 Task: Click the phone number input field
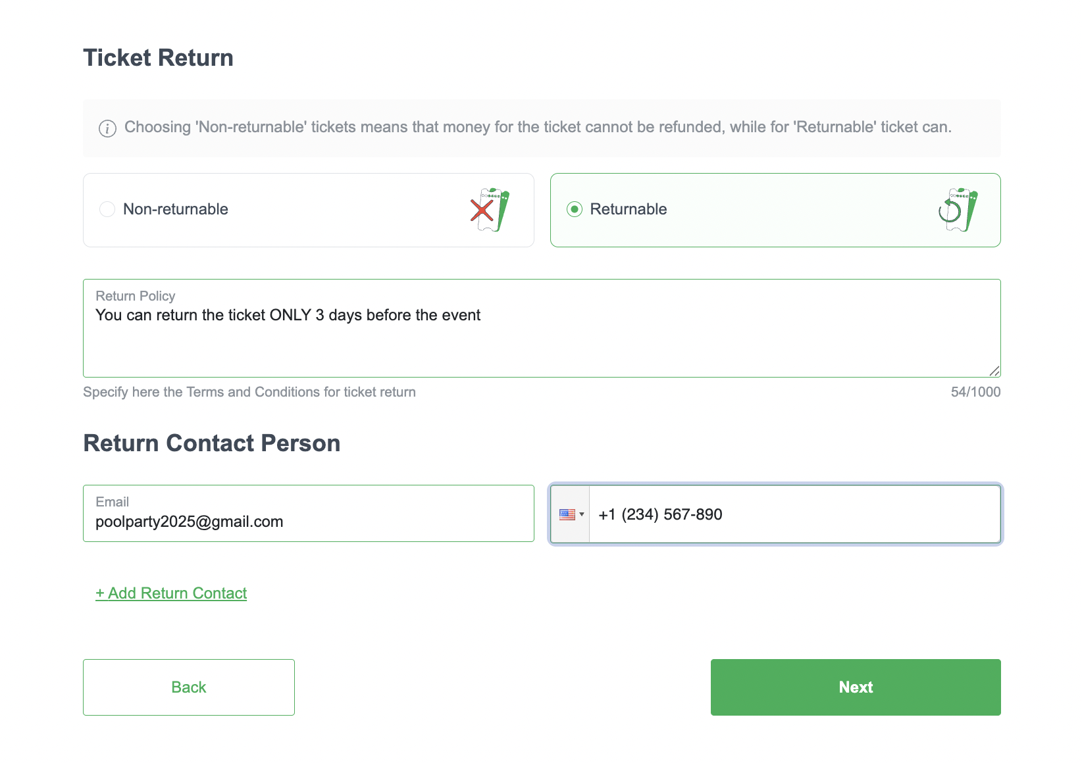(x=794, y=514)
